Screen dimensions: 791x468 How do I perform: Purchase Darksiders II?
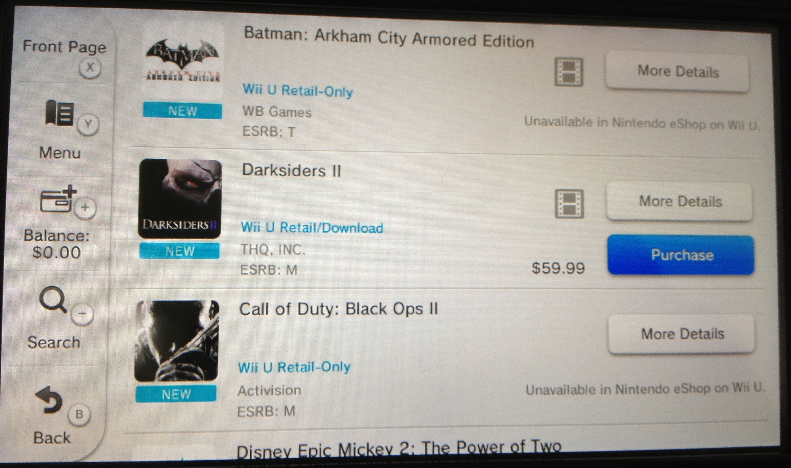click(x=681, y=255)
